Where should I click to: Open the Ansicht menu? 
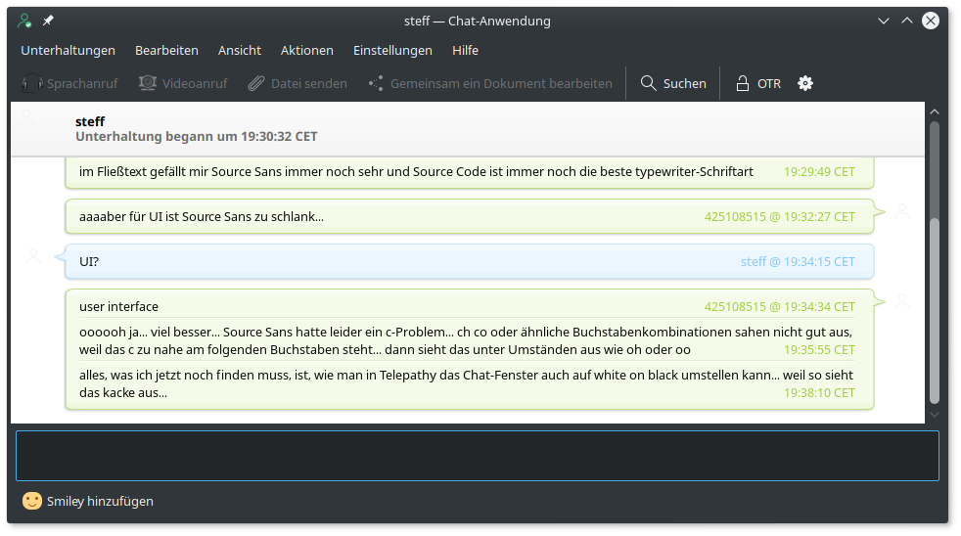tap(240, 50)
